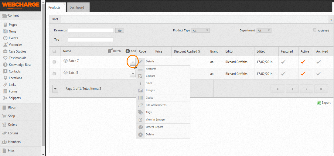334x156 pixels.
Task: Select the Batch 7 row checkbox
Action: (54, 62)
